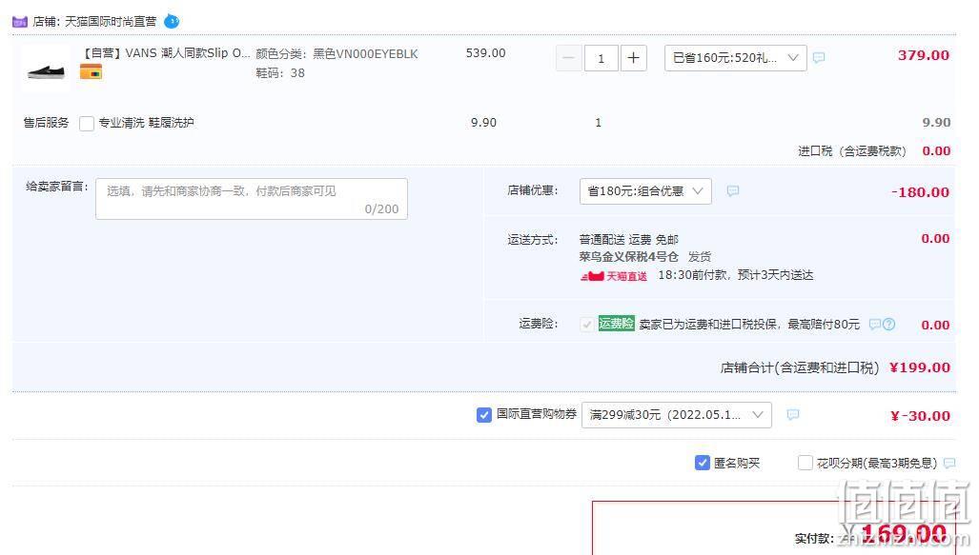979x555 pixels.
Task: Click the 天猫直送 delivery badge
Action: 614,276
